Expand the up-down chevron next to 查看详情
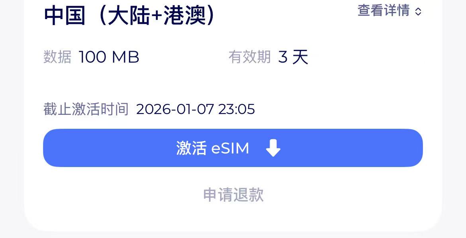 (x=418, y=12)
